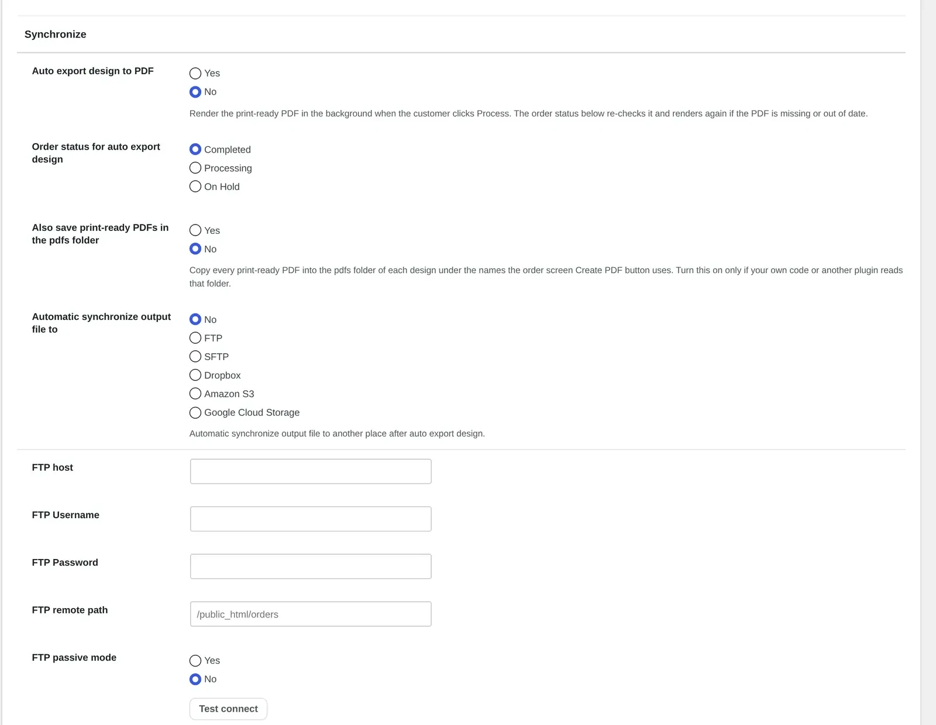This screenshot has height=725, width=936.
Task: Select No for saving PDFs in pdfs folder
Action: [x=195, y=249]
